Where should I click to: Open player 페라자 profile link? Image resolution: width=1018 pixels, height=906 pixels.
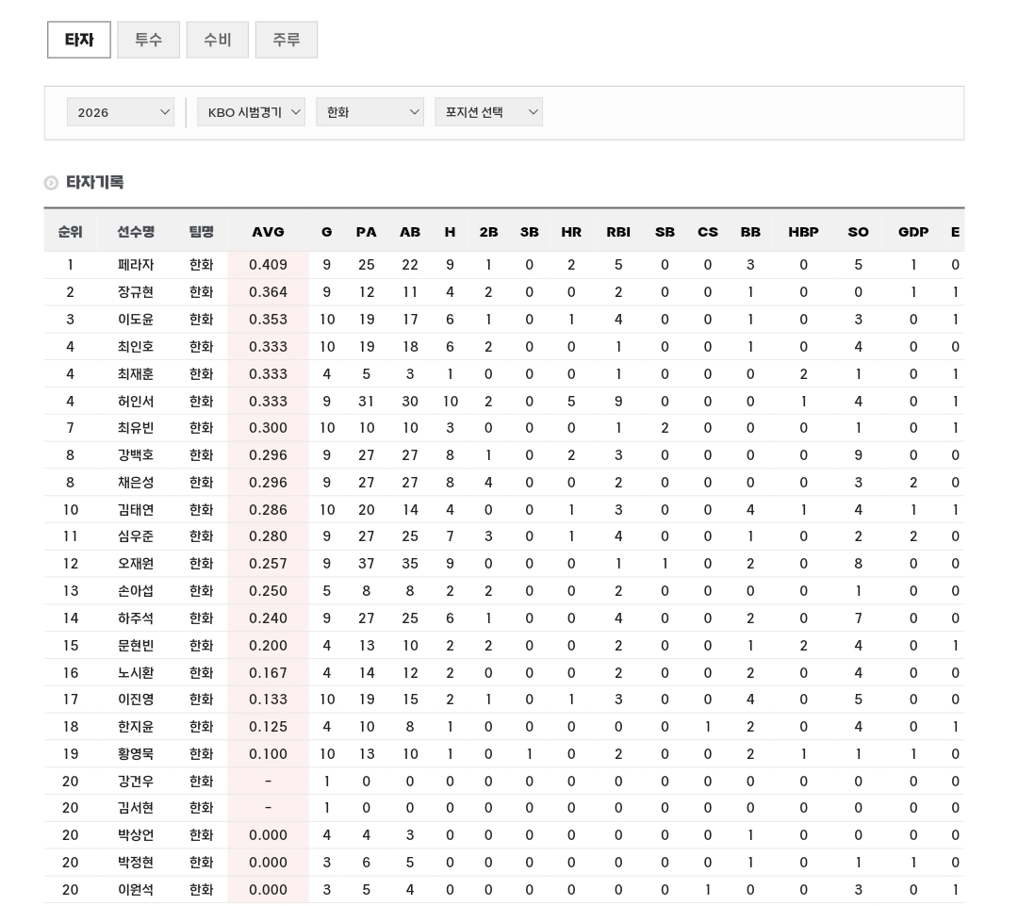[x=136, y=265]
